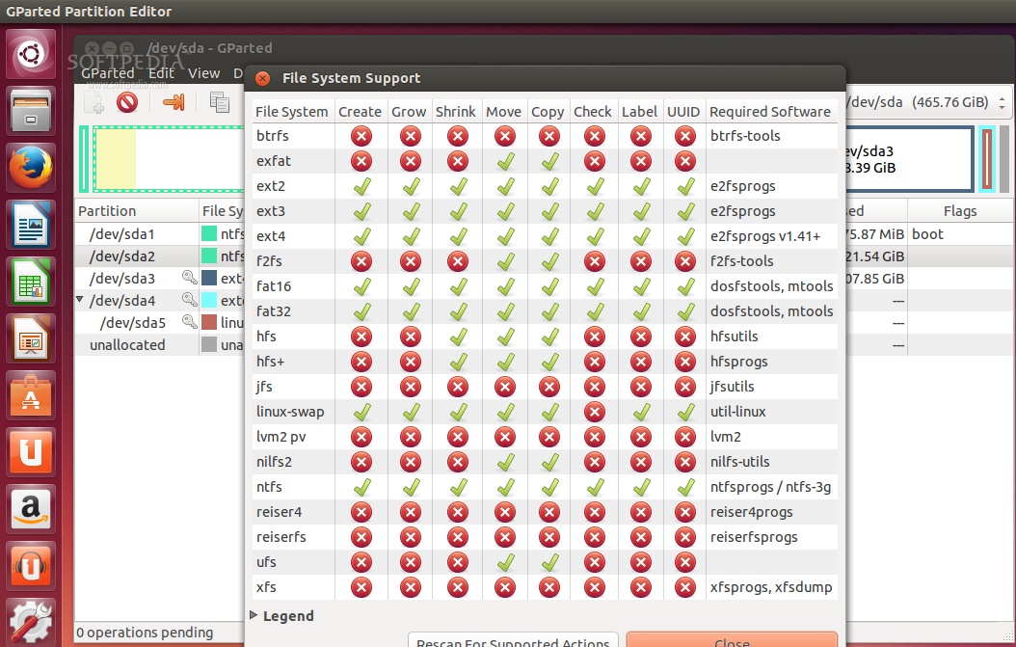Viewport: 1016px width, 647px height.
Task: Collapse the /dev/sda4 extended partition tree
Action: pos(80,300)
